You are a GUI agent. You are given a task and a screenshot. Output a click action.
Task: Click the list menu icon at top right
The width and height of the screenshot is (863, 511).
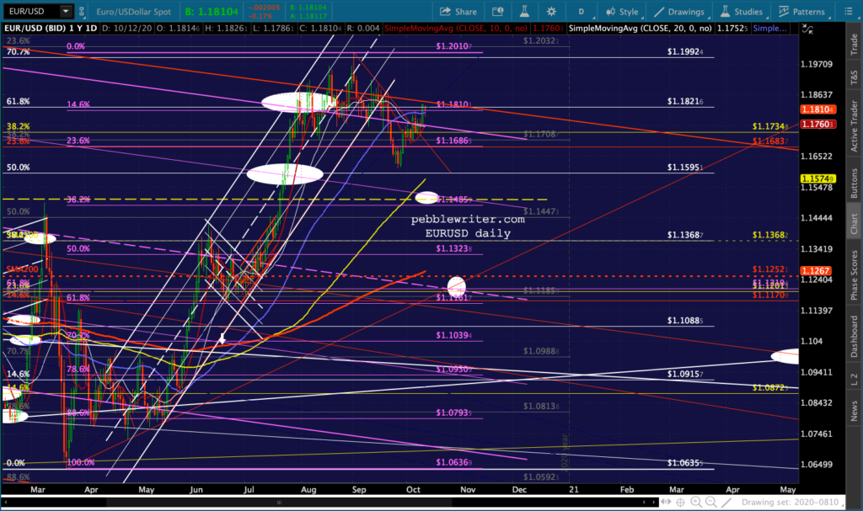click(848, 11)
